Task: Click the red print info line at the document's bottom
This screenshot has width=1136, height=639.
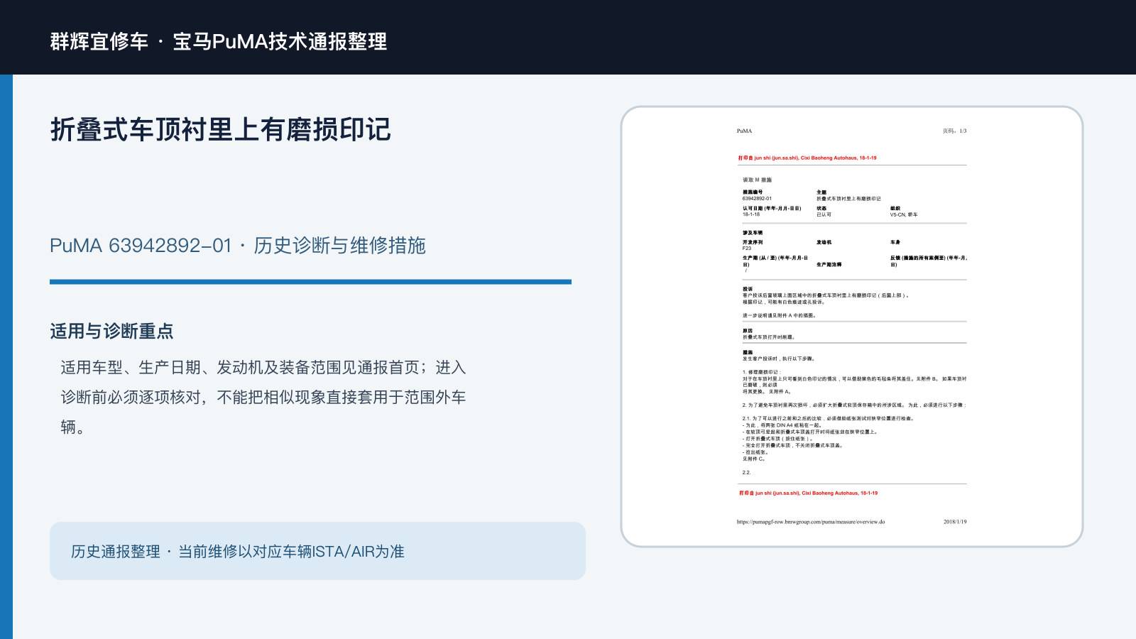Action: click(x=808, y=493)
